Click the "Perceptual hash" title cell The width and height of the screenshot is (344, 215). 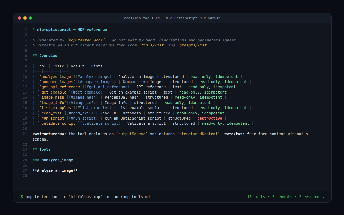pos(122,97)
